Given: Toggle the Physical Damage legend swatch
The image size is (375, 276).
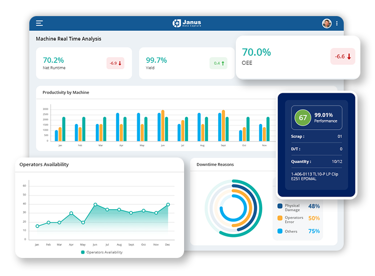Looking at the screenshot, I should [280, 206].
